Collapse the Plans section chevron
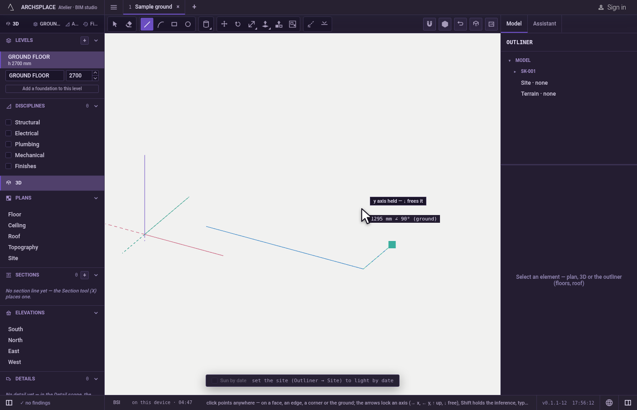Image resolution: width=637 pixels, height=410 pixels. 96,198
